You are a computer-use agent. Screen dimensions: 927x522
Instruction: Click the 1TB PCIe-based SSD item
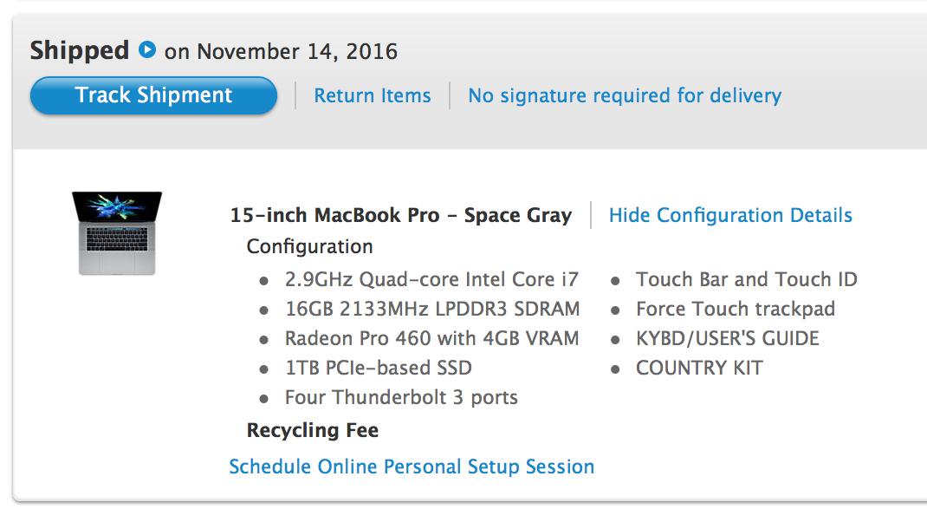click(x=379, y=369)
